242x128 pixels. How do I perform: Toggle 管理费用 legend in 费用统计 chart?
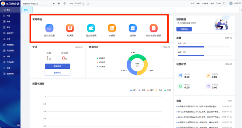[101, 62]
